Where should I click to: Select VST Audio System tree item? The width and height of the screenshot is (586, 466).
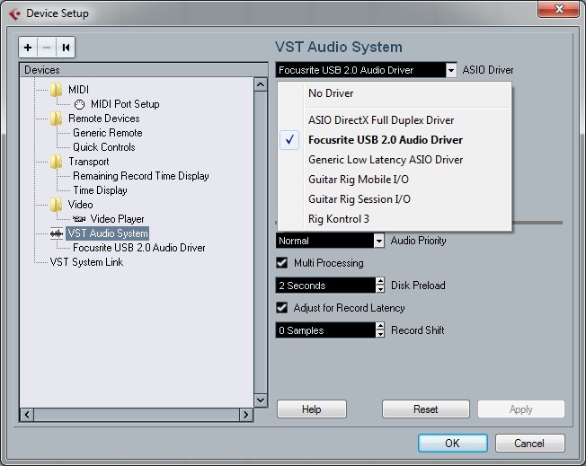pyautogui.click(x=108, y=233)
